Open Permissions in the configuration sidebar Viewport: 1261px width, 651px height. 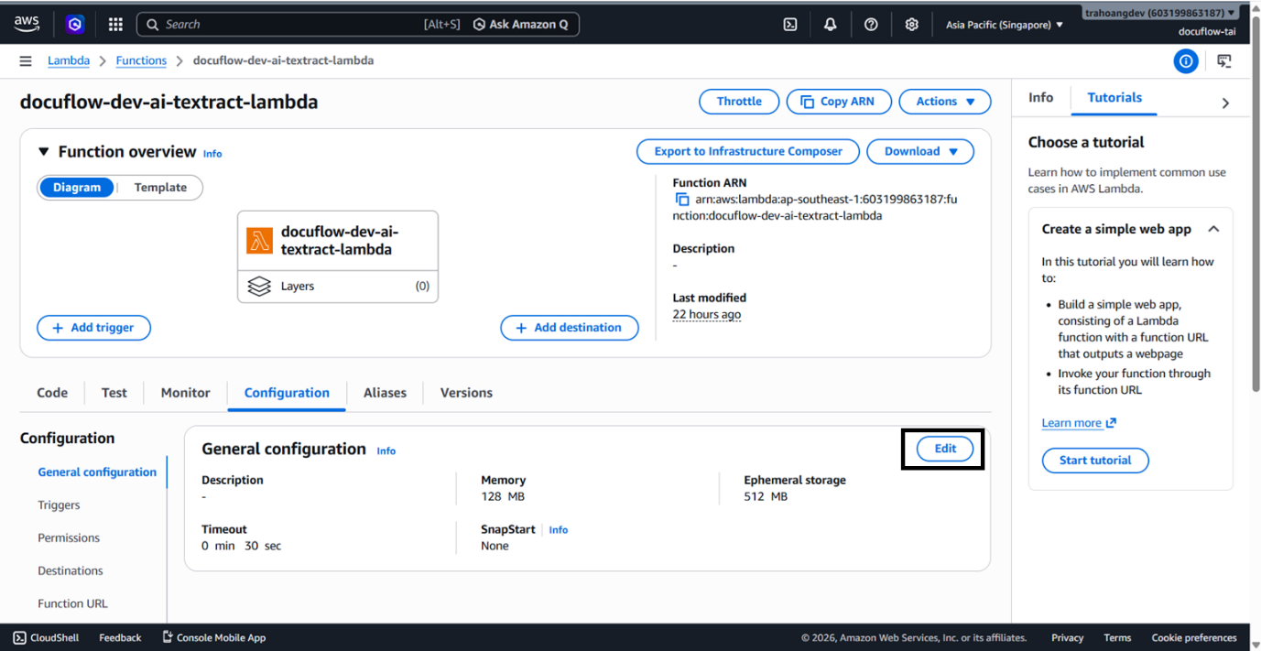[69, 538]
